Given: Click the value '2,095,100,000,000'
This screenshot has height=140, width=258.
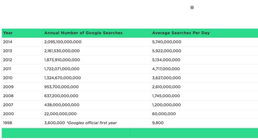Looking at the screenshot, I should point(63,42).
